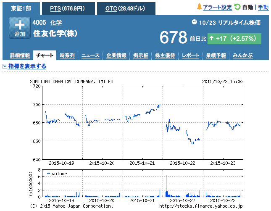Click the clock icon beside リアルタイム株価
Image resolution: width=271 pixels, height=211 pixels.
pos(194,22)
